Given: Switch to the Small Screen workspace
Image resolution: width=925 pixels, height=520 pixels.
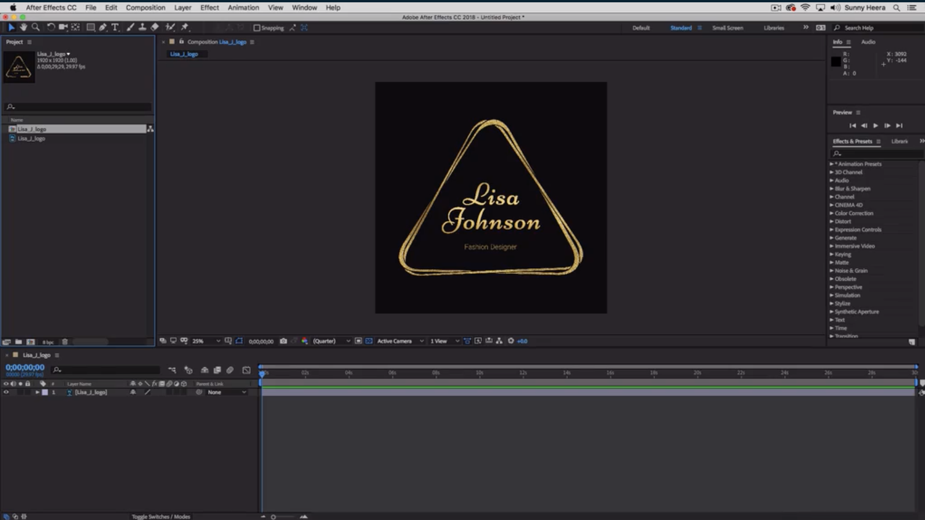Looking at the screenshot, I should point(727,28).
